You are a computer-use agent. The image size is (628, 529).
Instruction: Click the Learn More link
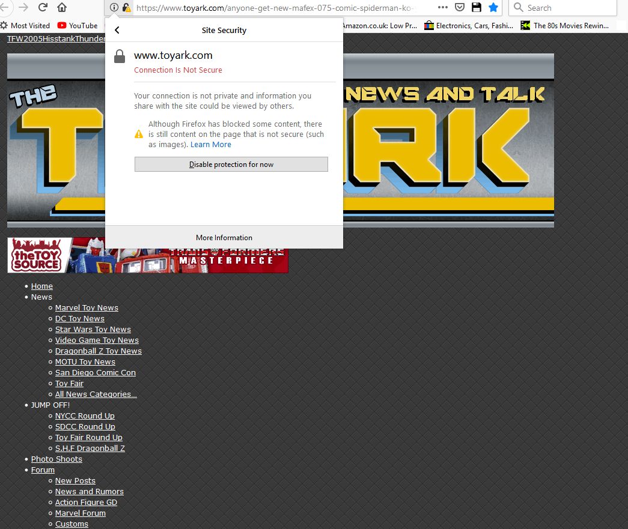[x=211, y=145]
